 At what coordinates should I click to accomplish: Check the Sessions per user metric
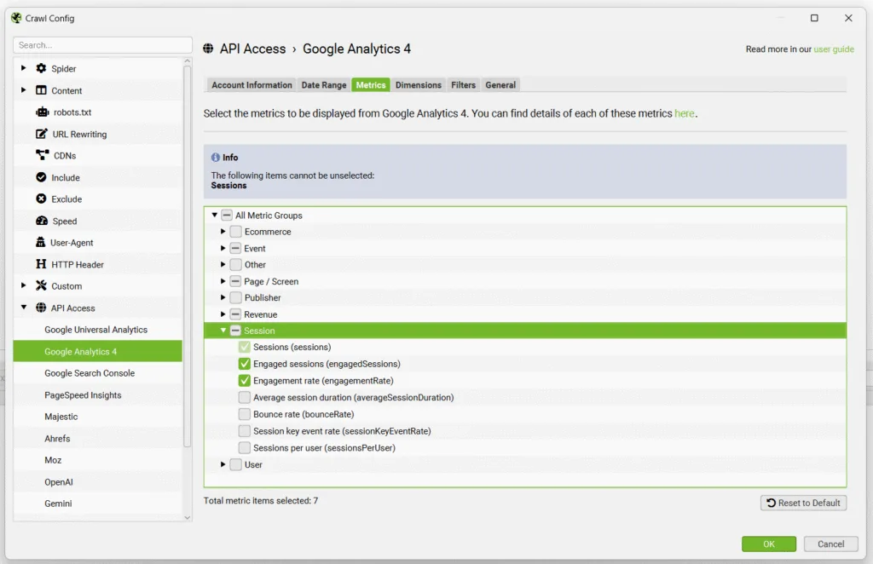(244, 447)
